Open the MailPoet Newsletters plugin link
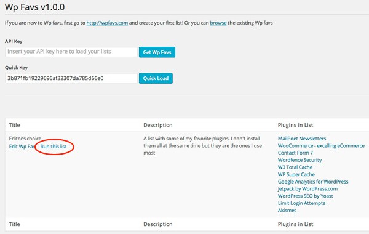Image resolution: width=369 pixels, height=234 pixels. click(x=302, y=139)
